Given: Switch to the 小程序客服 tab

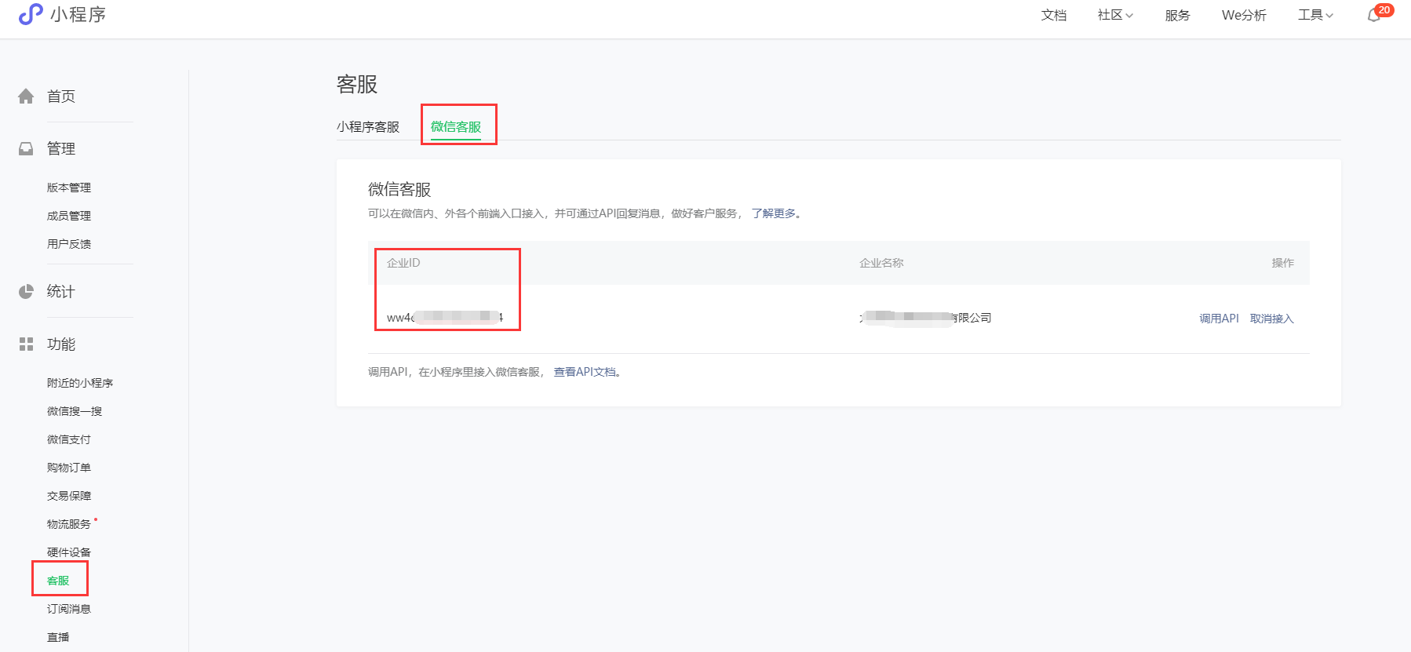Looking at the screenshot, I should click(x=368, y=126).
